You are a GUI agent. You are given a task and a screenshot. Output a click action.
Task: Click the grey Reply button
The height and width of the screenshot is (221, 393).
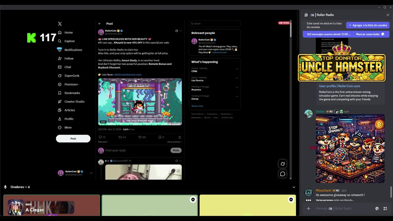(x=176, y=150)
